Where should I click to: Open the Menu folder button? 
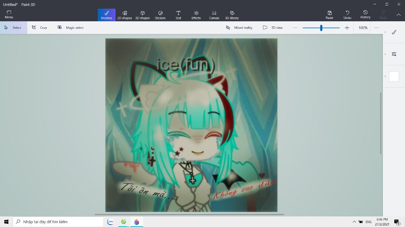tap(9, 15)
